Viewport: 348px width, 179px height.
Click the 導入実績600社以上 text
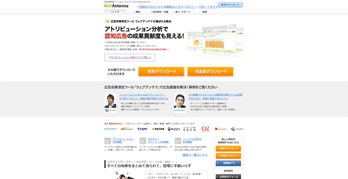click(x=114, y=124)
